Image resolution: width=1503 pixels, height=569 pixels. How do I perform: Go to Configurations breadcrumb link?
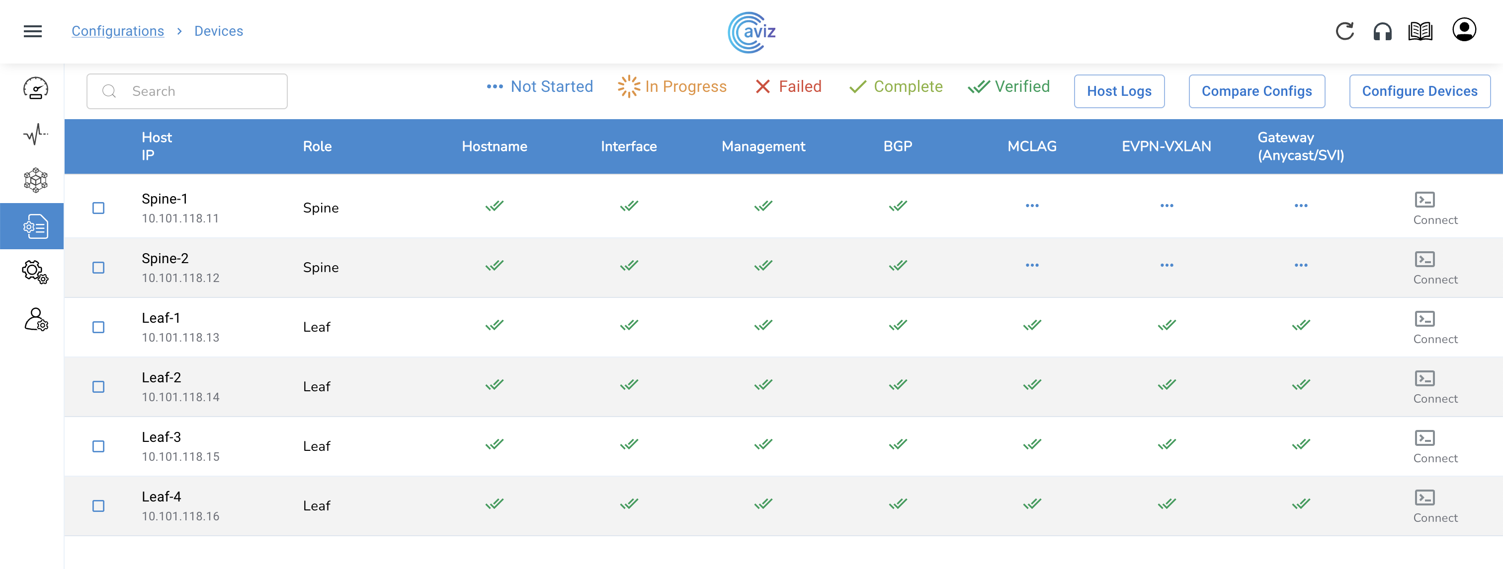coord(118,31)
